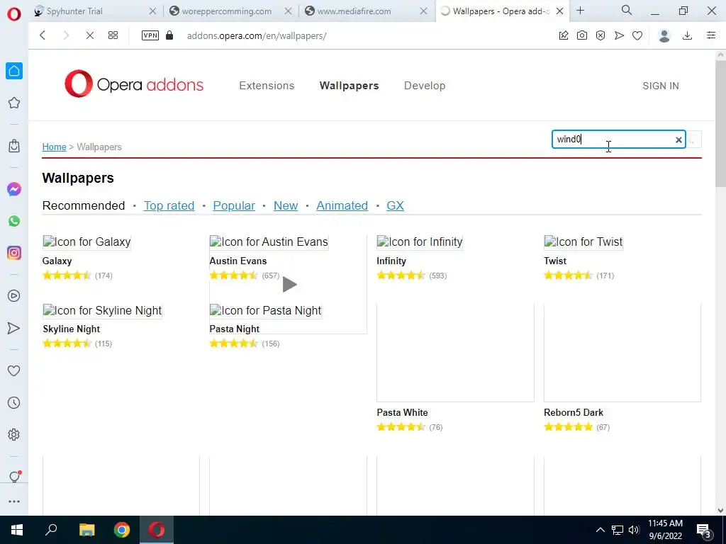
Task: Stop page loading with X button
Action: [90, 35]
